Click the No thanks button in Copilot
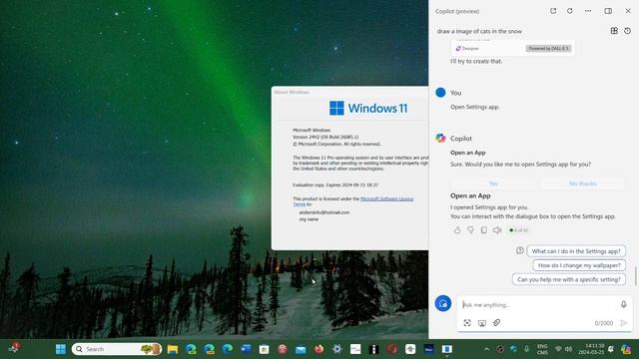639x359 pixels. 582,183
